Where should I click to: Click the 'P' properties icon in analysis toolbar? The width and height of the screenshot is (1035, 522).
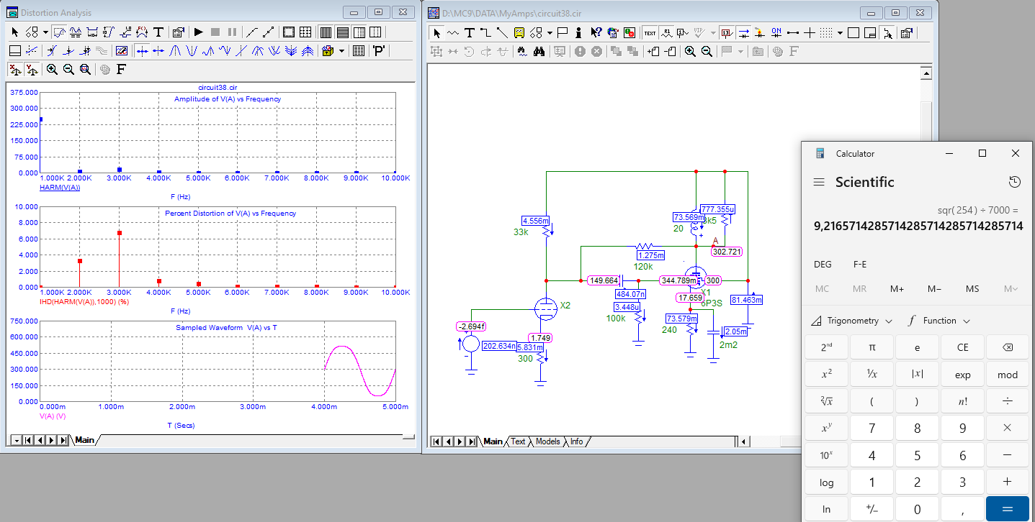pos(379,50)
